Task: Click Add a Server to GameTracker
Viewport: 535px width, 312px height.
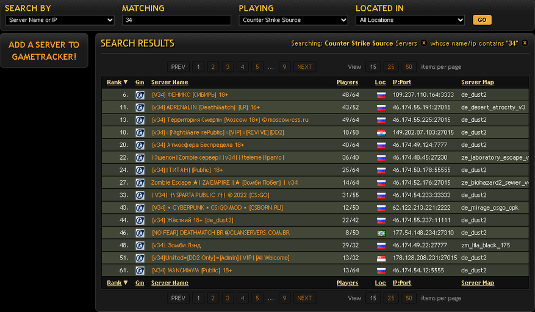Action: (x=44, y=51)
